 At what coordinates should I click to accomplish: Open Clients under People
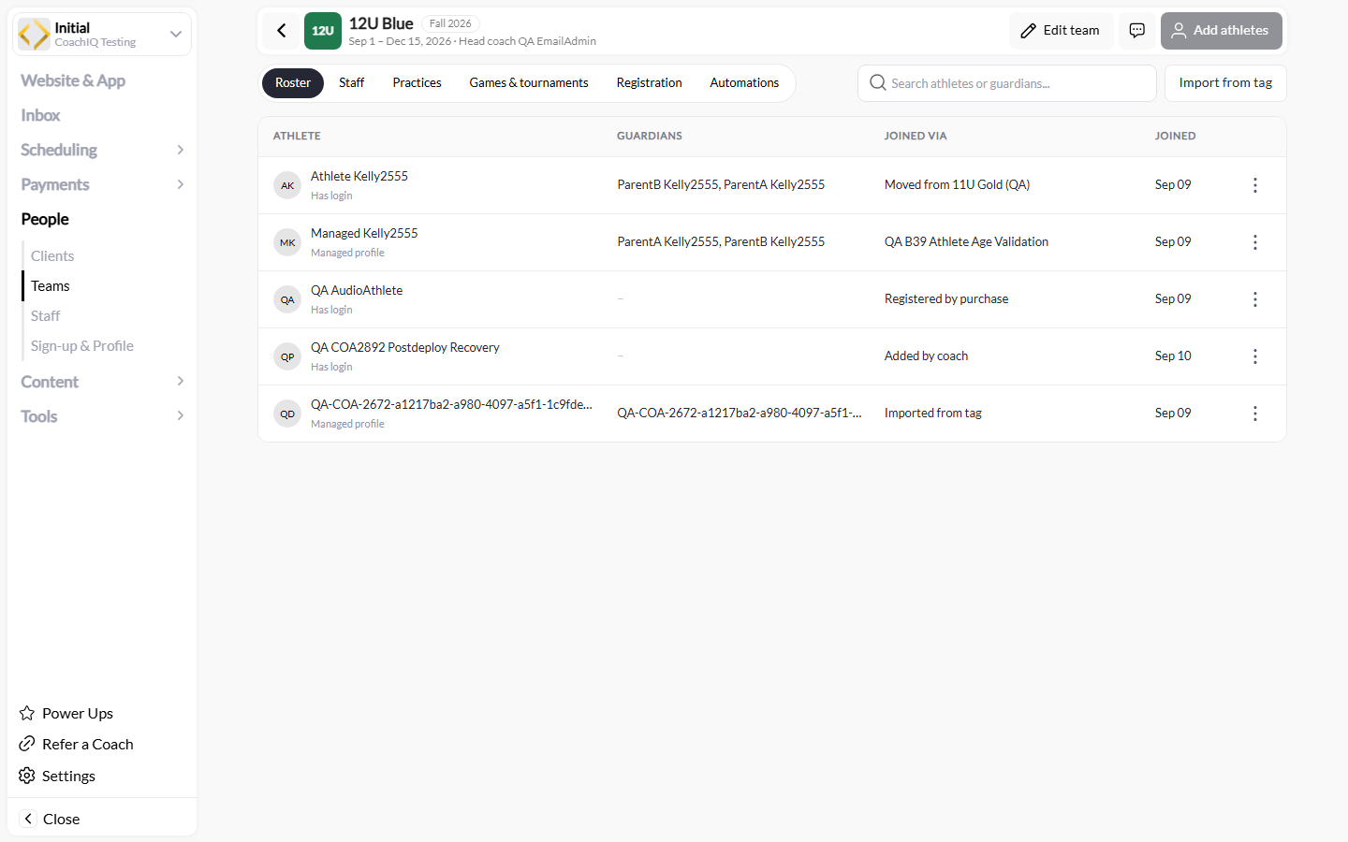(52, 256)
